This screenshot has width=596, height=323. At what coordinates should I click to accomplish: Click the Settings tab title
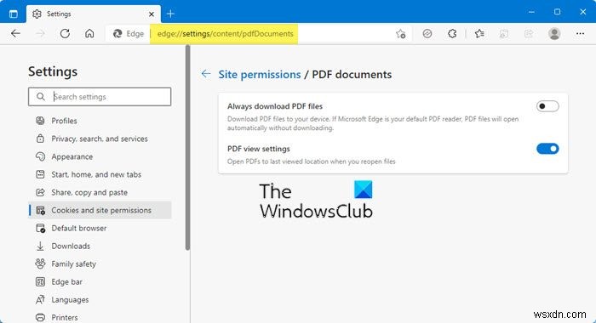coord(59,14)
